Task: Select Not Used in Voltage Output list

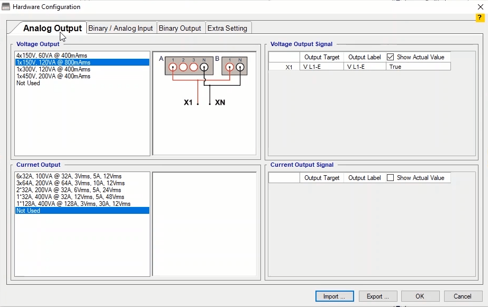Action: 28,83
